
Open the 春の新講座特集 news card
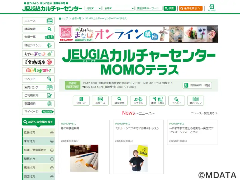84,147
